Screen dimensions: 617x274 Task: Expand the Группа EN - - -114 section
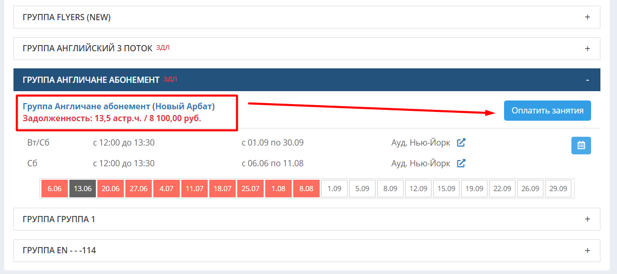pyautogui.click(x=307, y=250)
